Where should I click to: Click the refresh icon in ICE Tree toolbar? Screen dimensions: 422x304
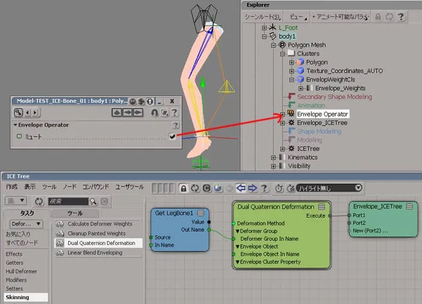[195, 188]
